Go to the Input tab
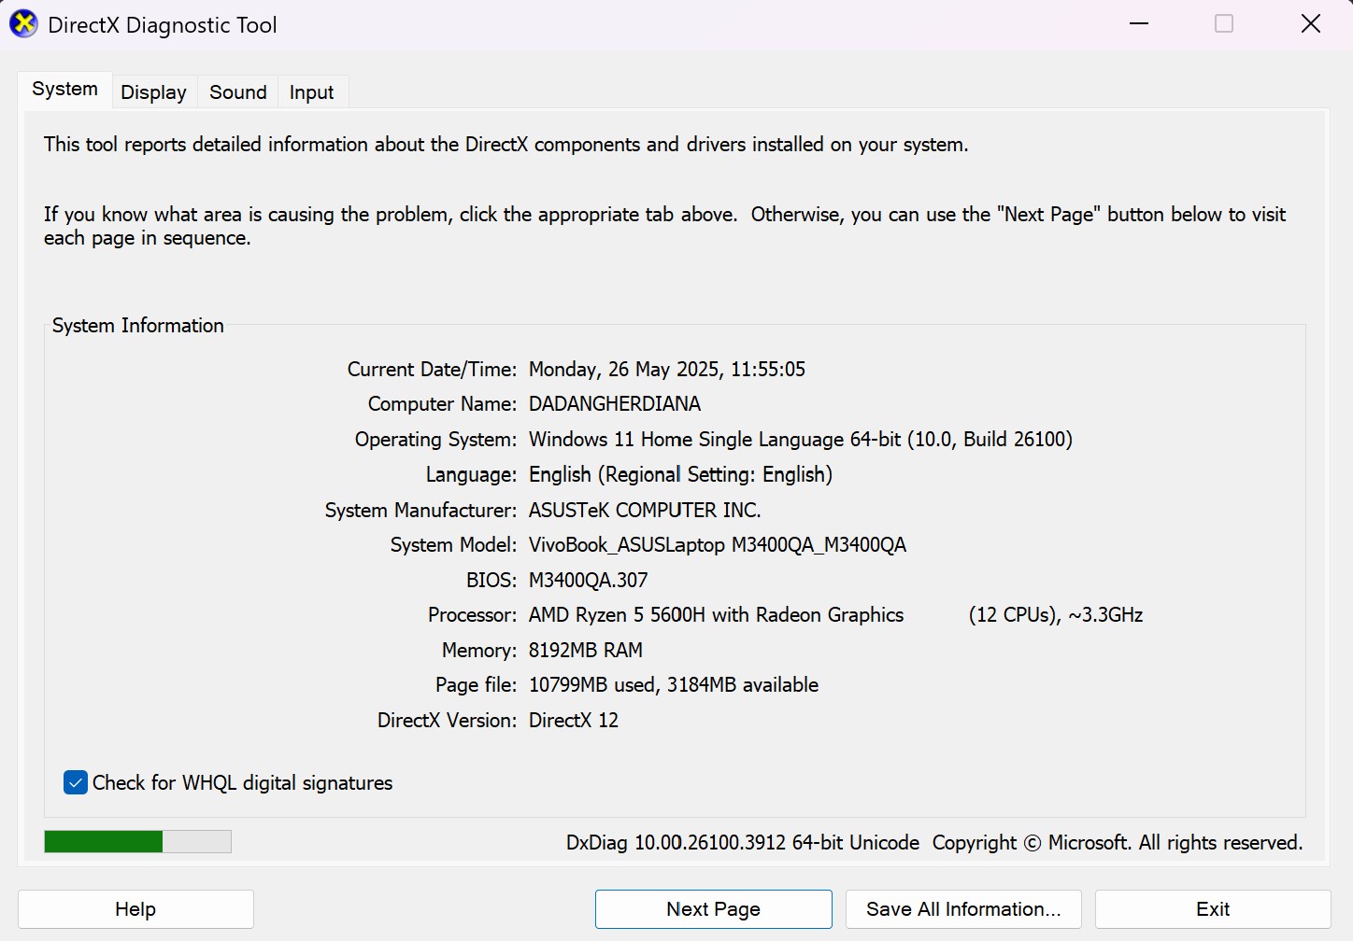Screen dimensions: 1353x941 311,92
